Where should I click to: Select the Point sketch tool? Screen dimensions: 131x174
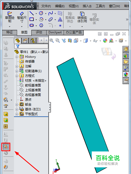click(60, 26)
